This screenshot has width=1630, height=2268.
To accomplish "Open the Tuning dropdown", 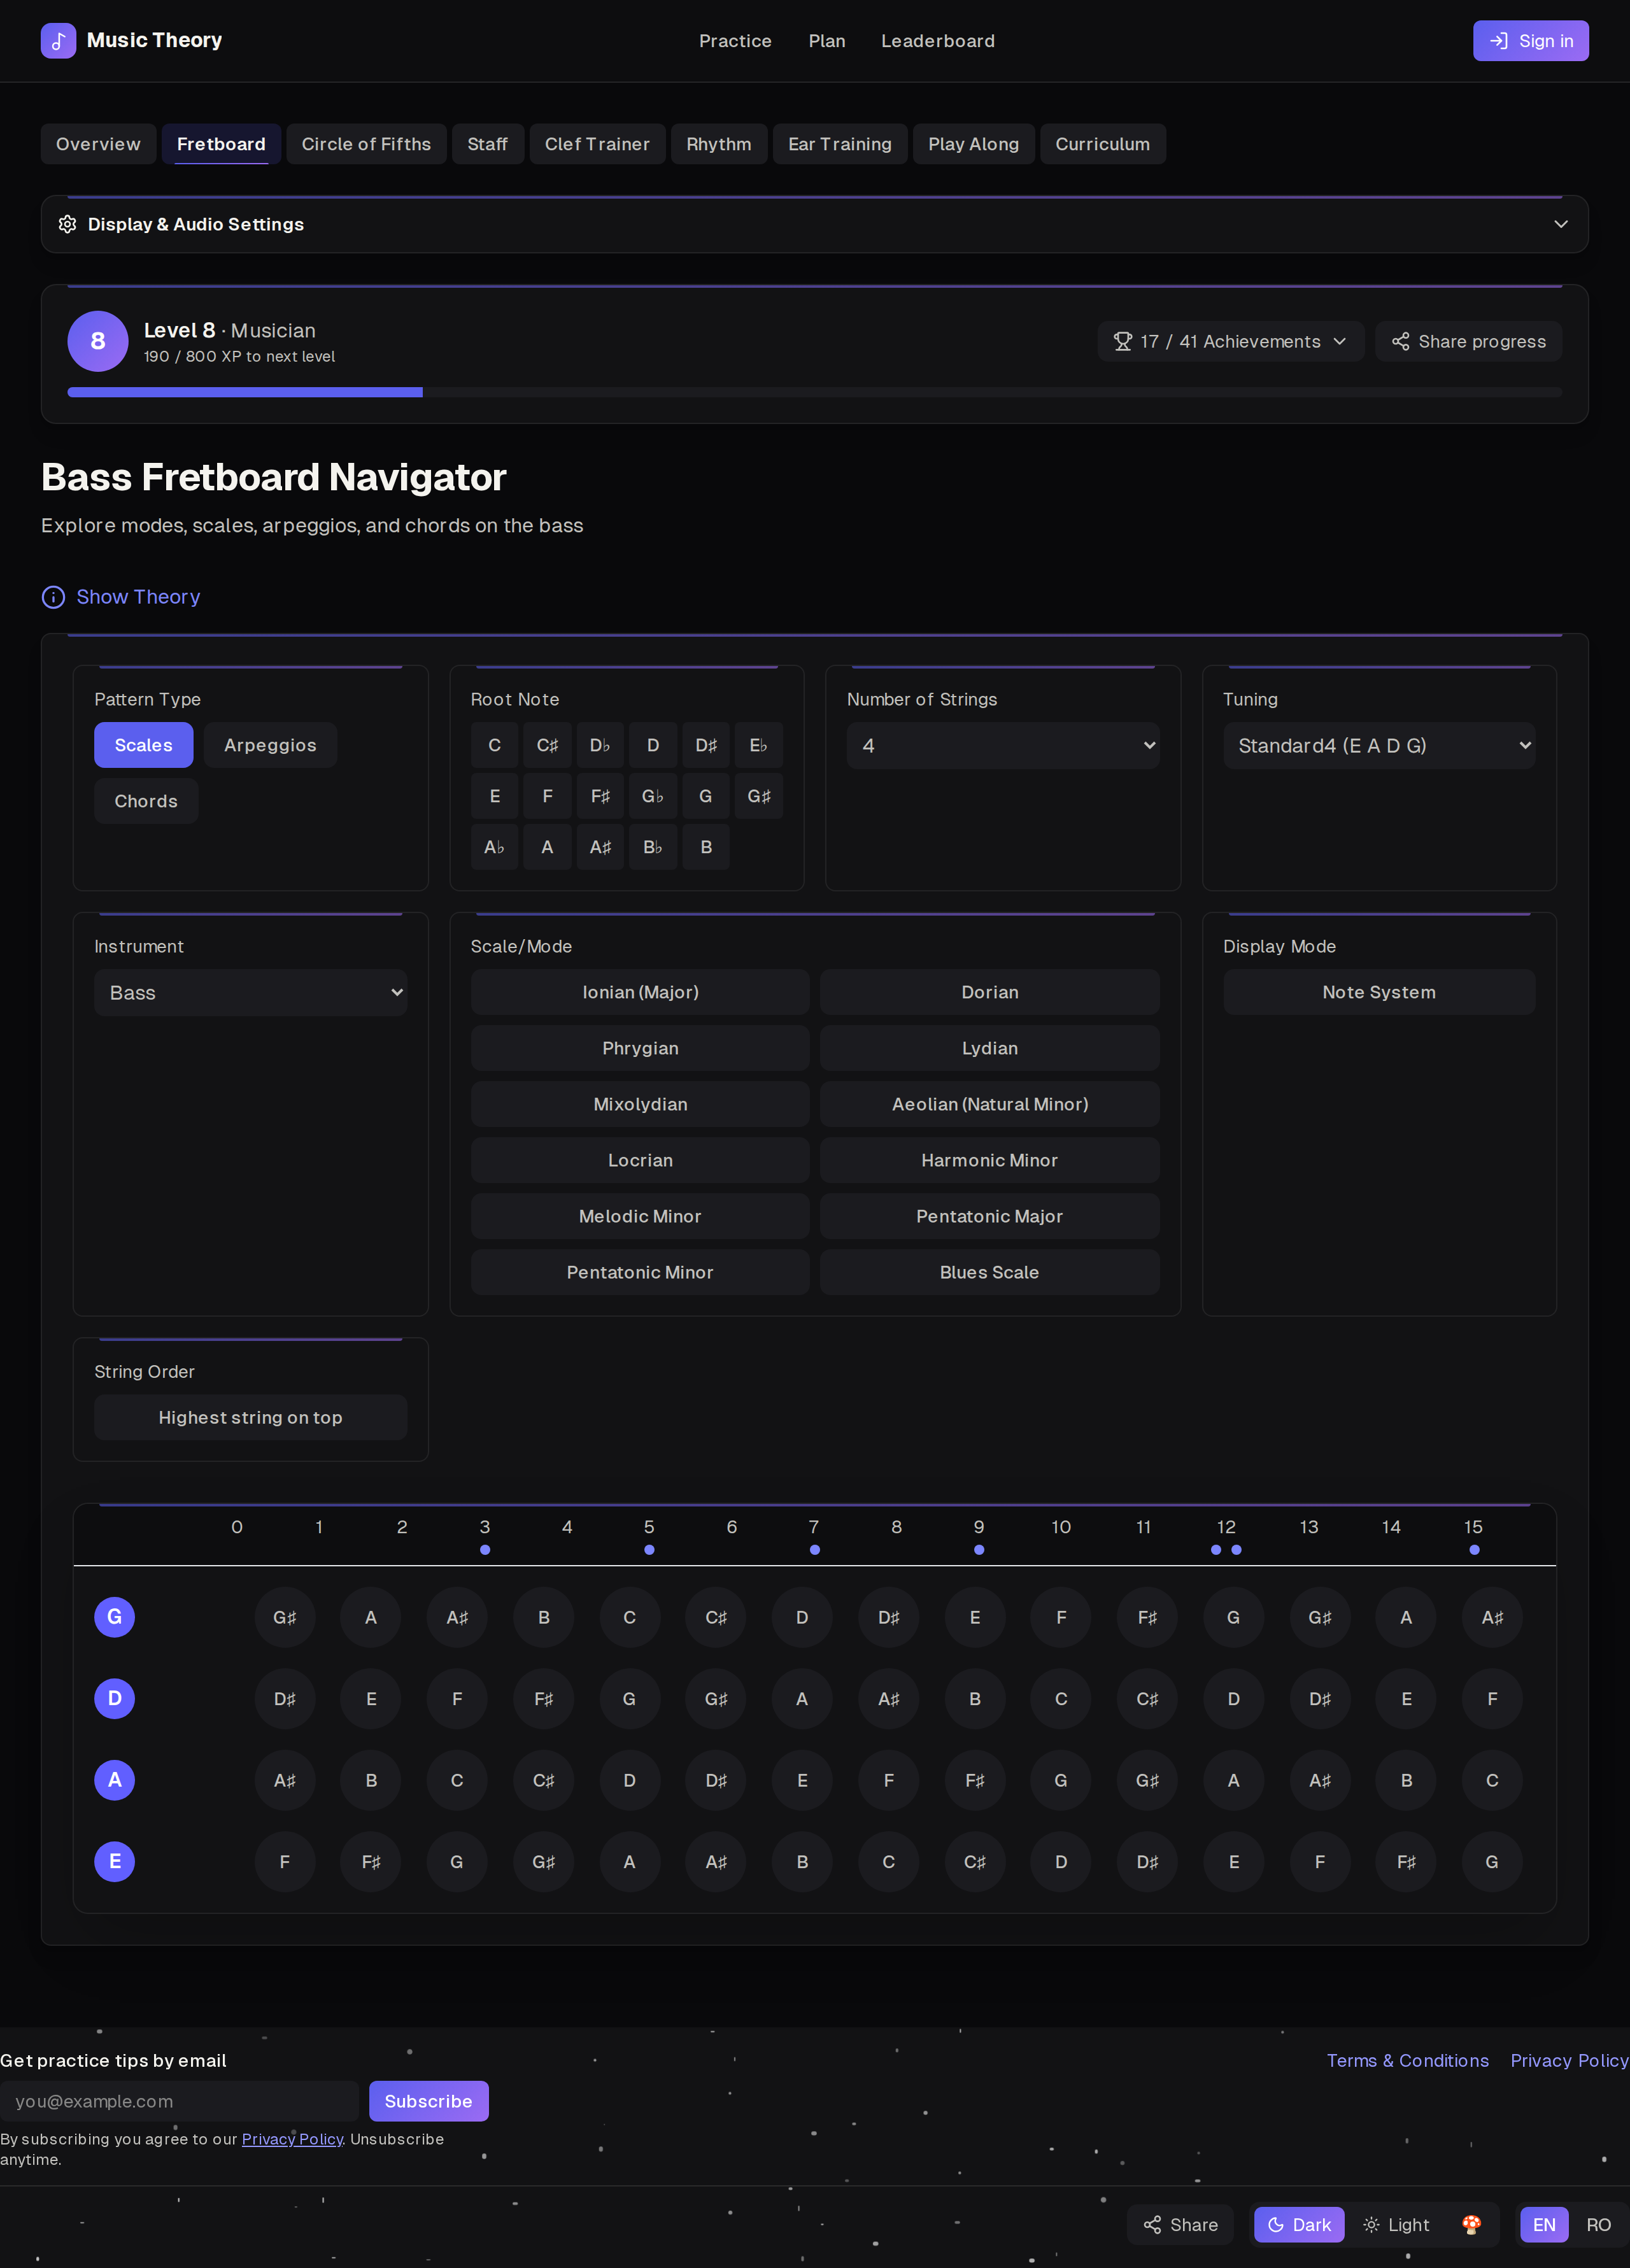I will [1379, 745].
